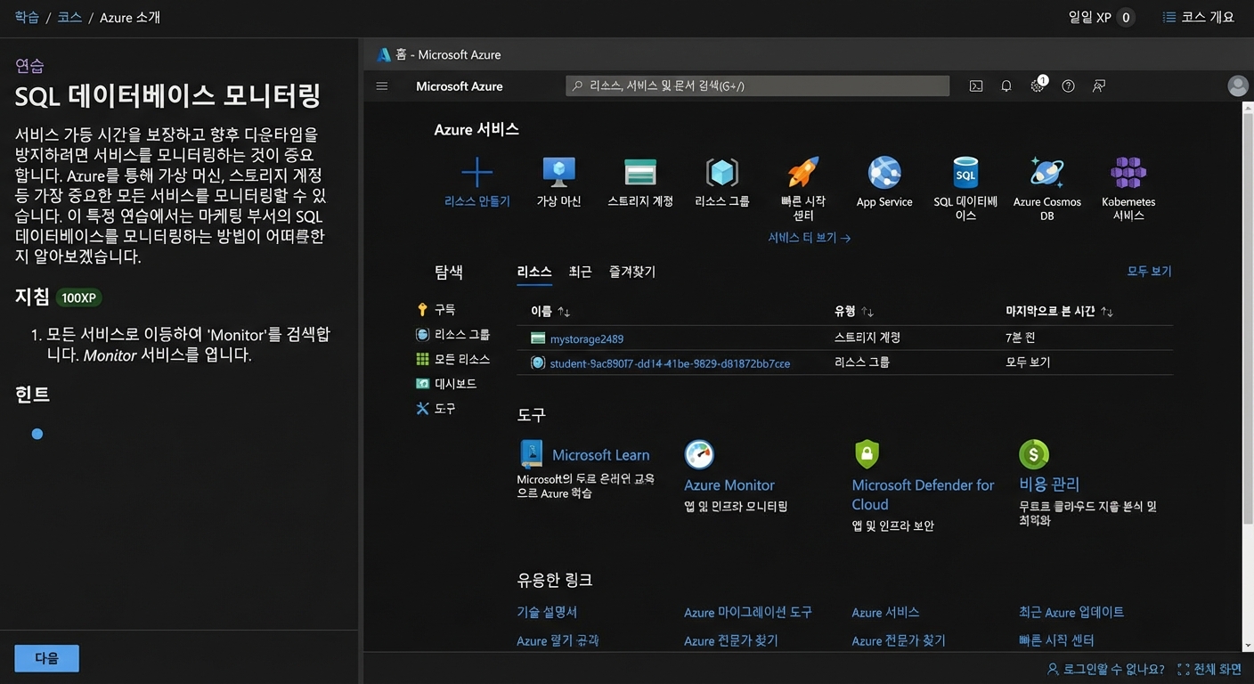The height and width of the screenshot is (684, 1254).
Task: Expand the 서비스 더 보기 link
Action: coord(810,238)
